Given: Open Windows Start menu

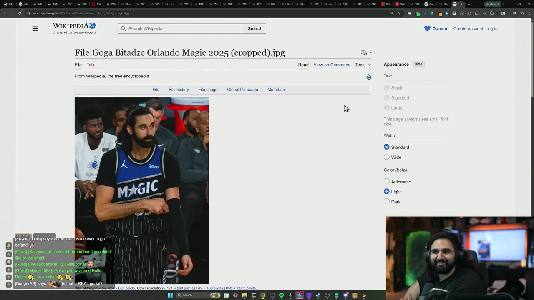Looking at the screenshot, I should (x=170, y=295).
